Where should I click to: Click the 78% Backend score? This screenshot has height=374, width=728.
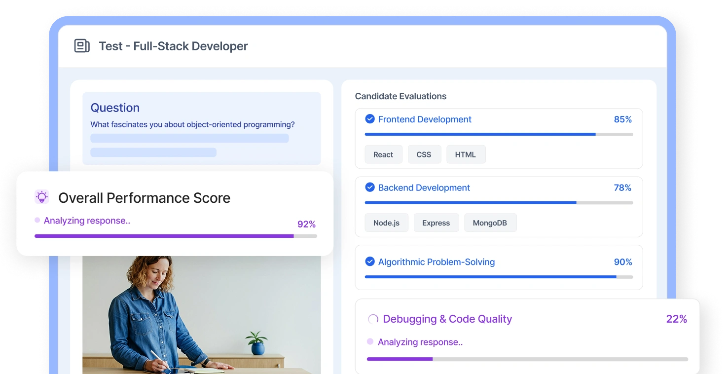(x=623, y=187)
